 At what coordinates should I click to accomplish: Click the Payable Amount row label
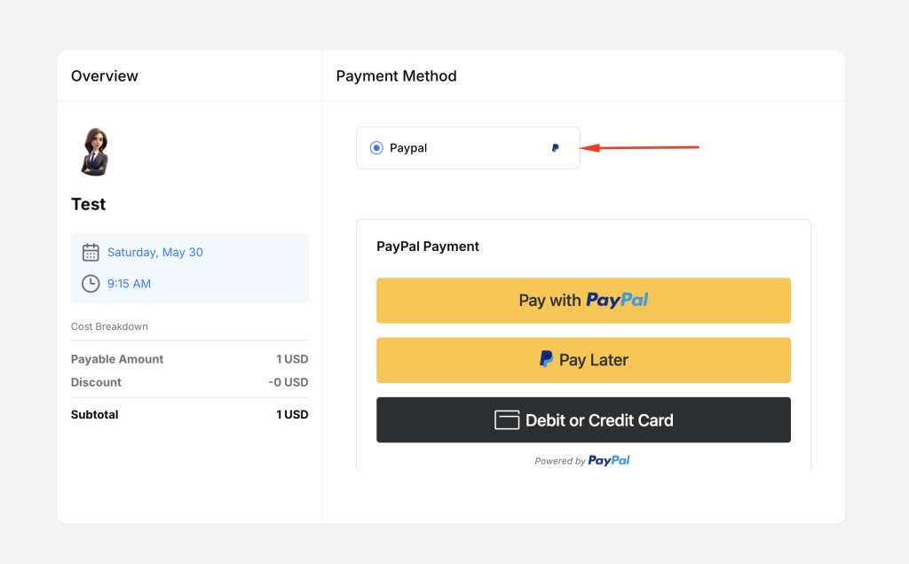coord(117,359)
